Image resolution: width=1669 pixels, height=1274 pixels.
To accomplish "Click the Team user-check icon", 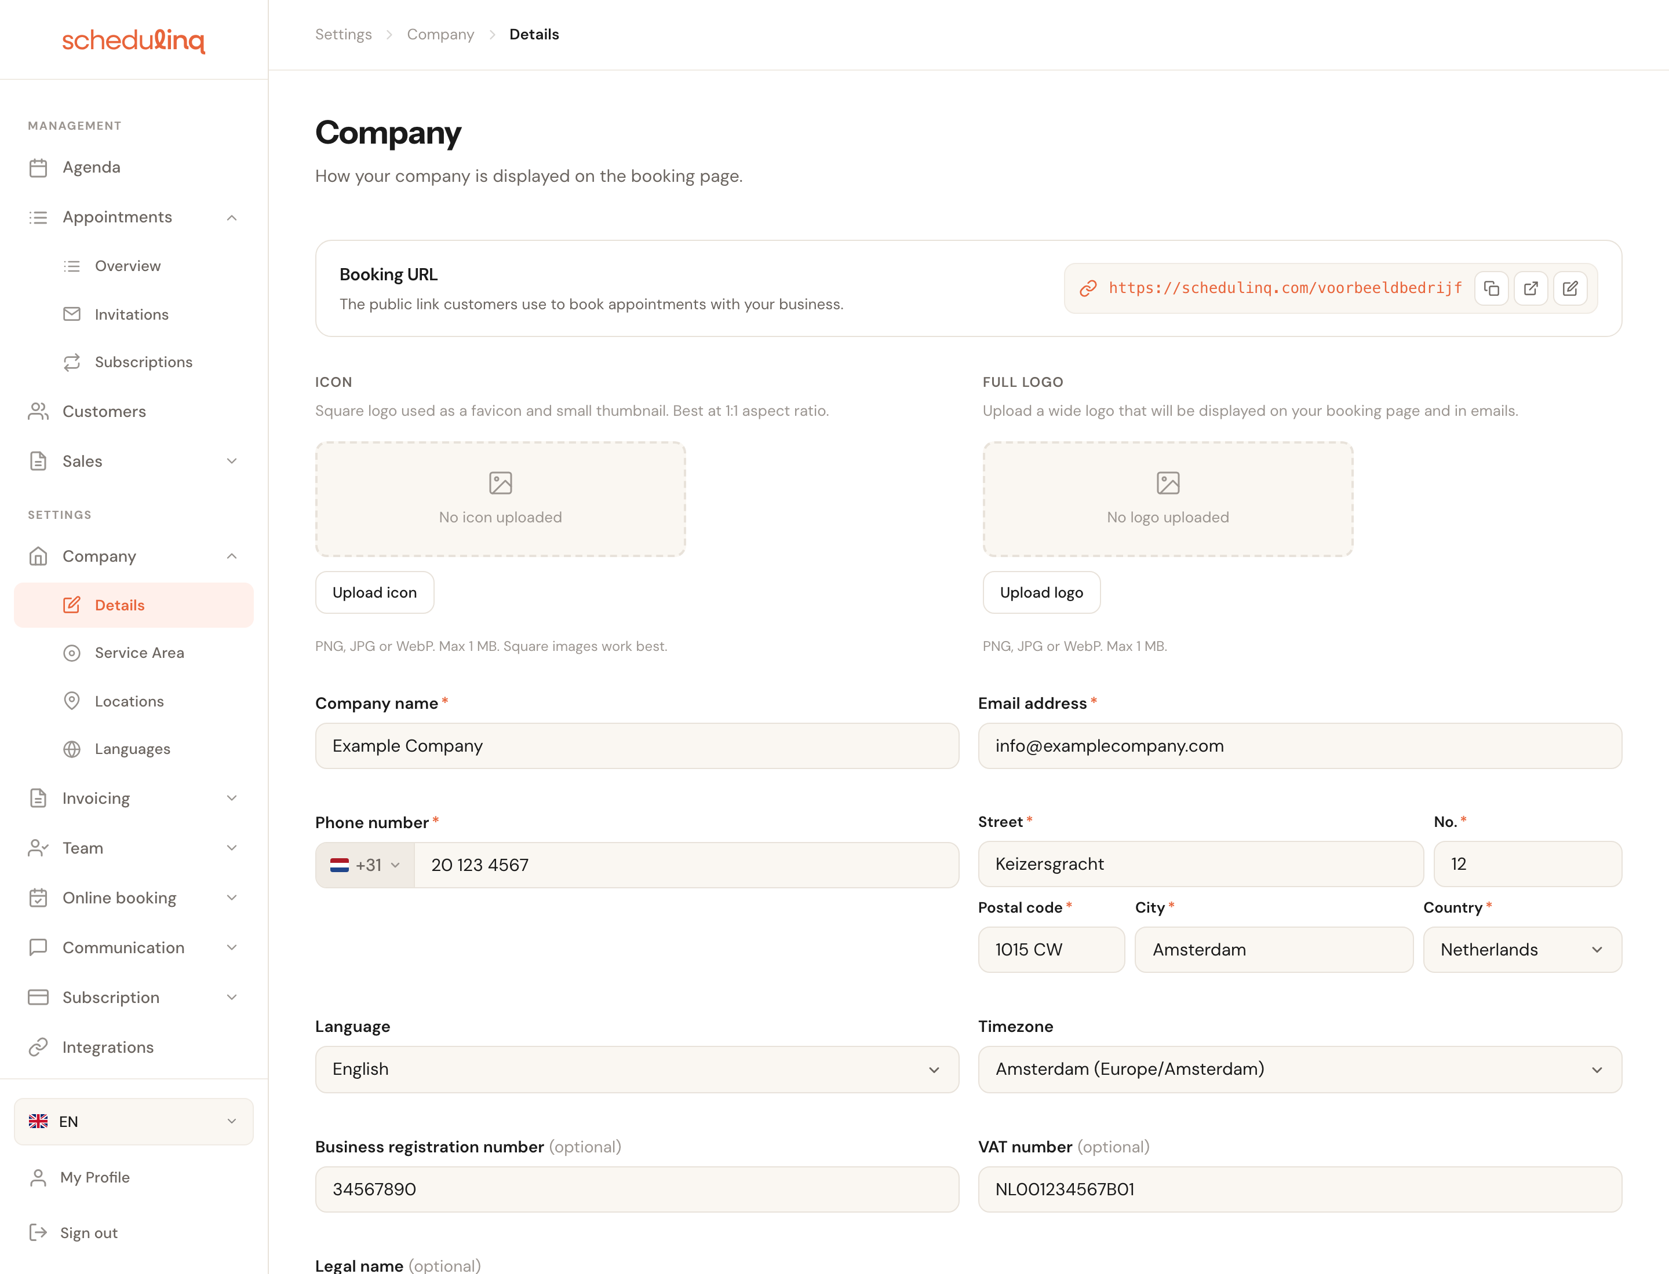I will (x=38, y=848).
